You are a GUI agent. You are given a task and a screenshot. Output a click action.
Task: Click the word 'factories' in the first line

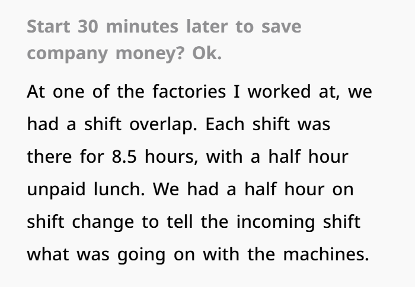(x=189, y=92)
